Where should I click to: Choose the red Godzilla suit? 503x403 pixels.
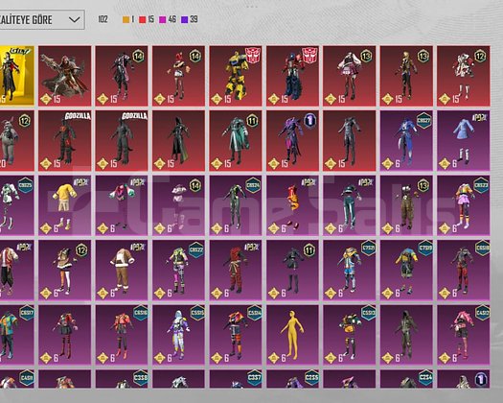click(x=65, y=141)
